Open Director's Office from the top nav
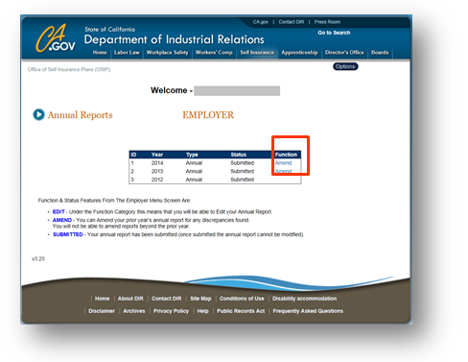Screen dimensions: 468x362 tap(344, 53)
